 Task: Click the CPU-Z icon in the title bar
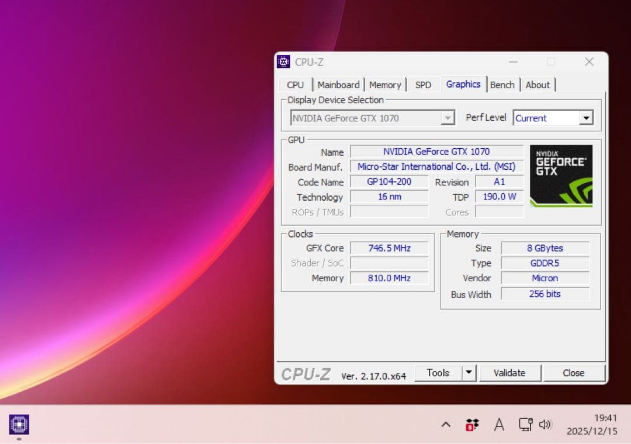(x=283, y=61)
